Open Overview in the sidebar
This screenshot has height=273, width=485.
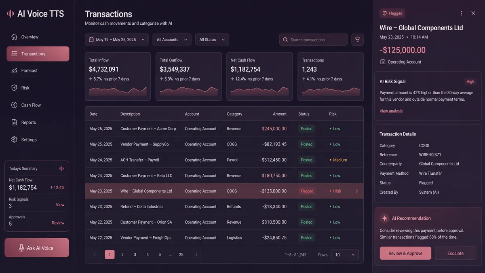tap(38, 37)
